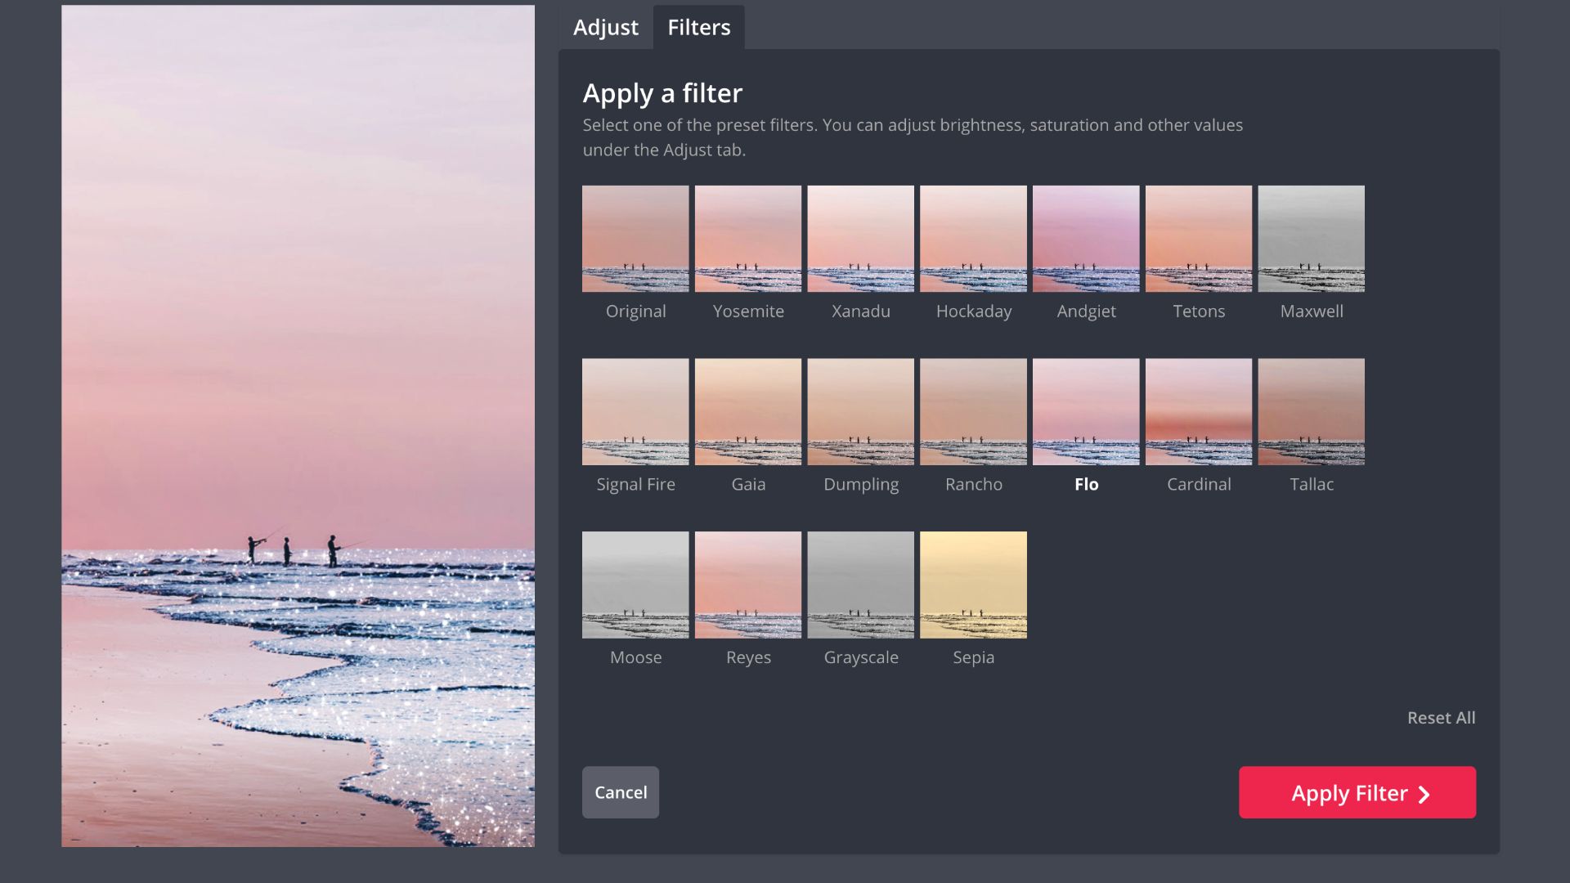Image resolution: width=1570 pixels, height=883 pixels.
Task: Select the Yosemite filter thumbnail
Action: coord(747,239)
